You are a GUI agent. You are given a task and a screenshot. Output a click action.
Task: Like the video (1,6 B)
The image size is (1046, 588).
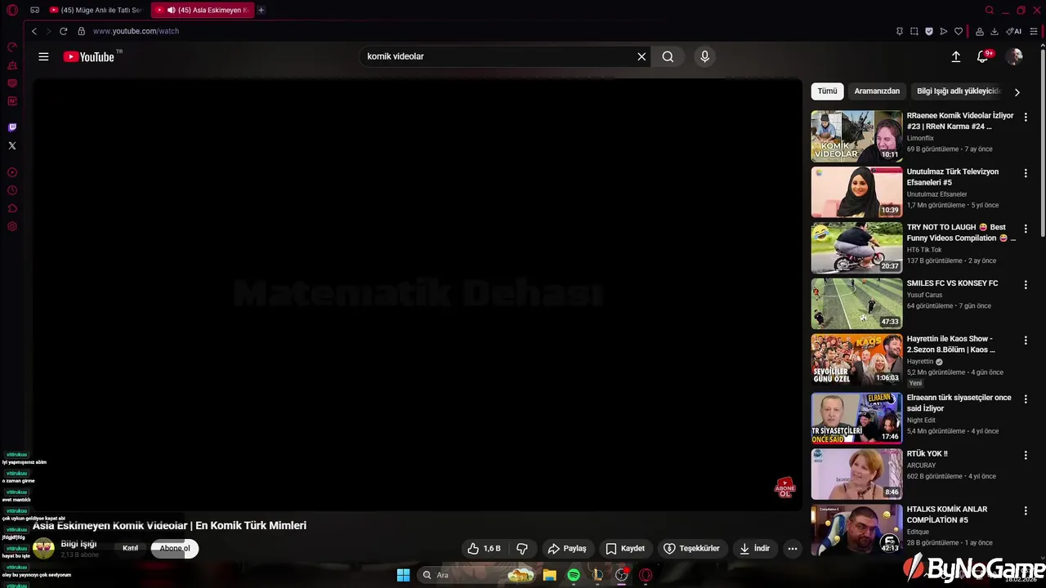point(484,549)
